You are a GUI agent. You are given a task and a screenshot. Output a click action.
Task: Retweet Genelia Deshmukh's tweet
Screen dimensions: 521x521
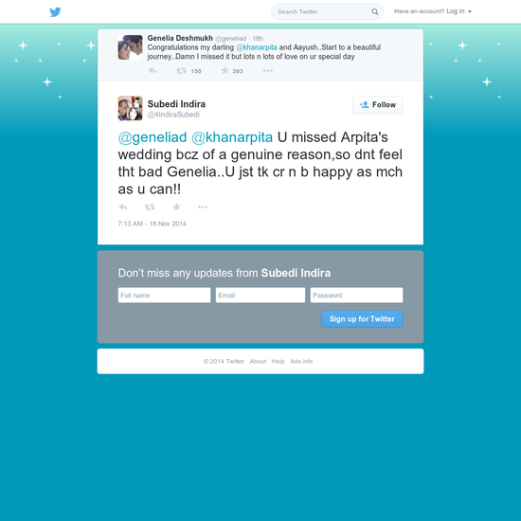point(182,71)
